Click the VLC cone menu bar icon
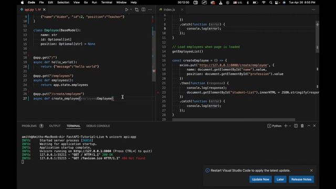 tap(220, 2)
